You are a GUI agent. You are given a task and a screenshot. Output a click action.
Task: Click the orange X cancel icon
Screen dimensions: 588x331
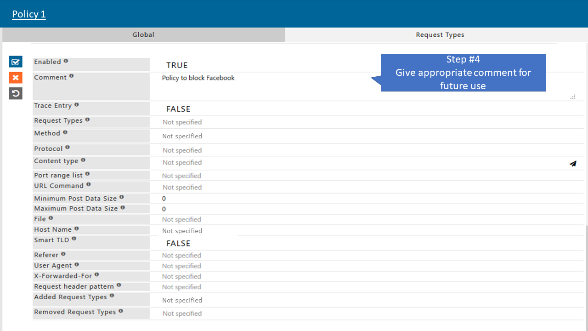click(x=16, y=78)
